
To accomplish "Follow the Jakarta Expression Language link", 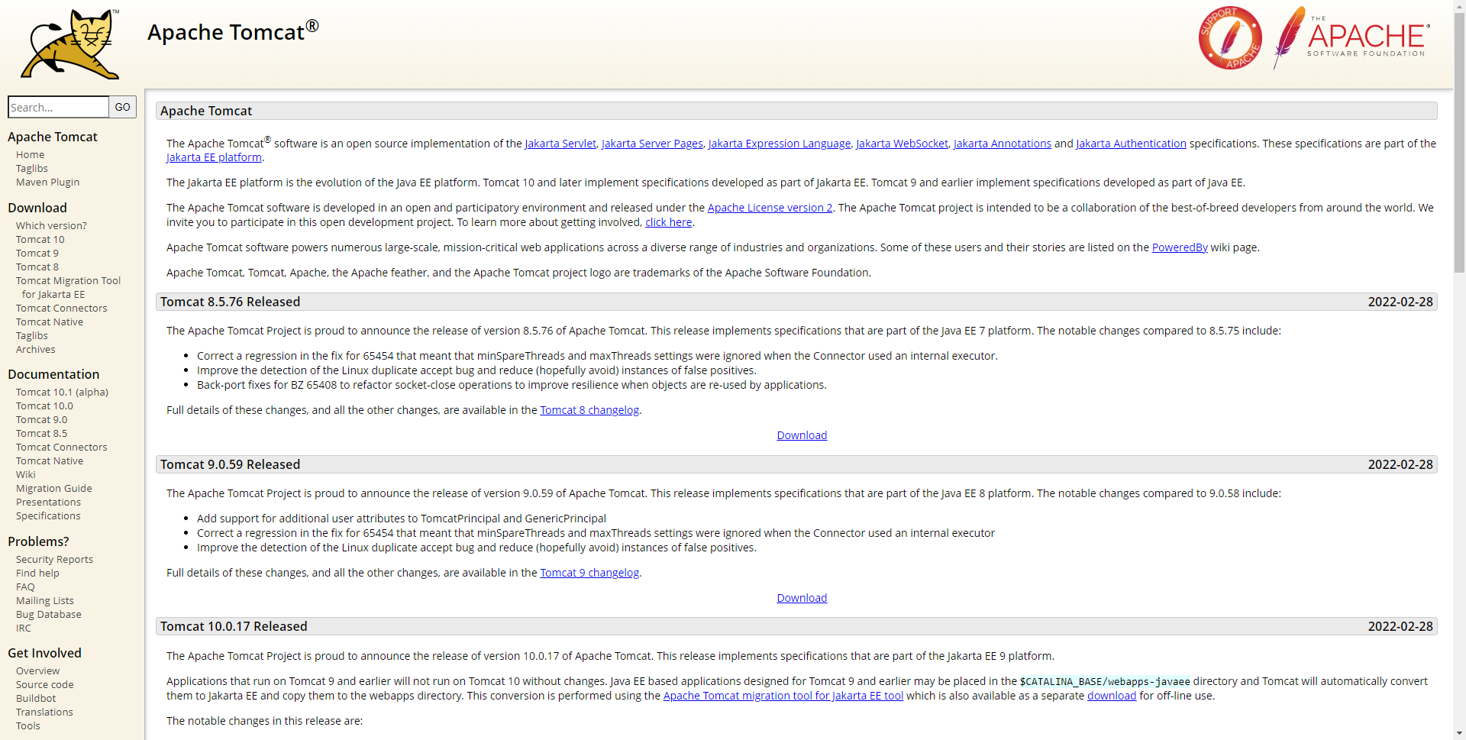I will pos(780,144).
